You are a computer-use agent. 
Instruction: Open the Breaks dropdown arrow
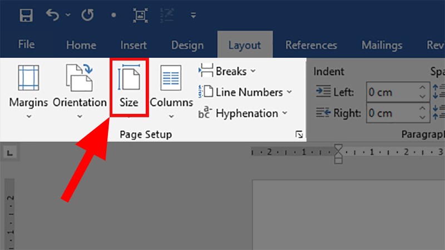click(253, 71)
